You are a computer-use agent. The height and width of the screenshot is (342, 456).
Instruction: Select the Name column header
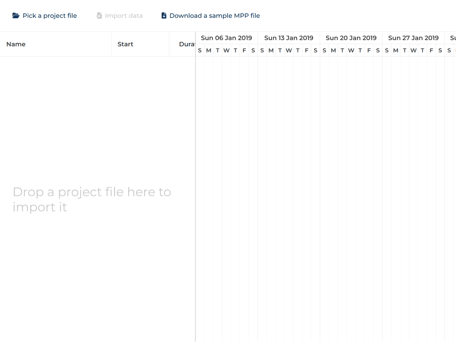(x=16, y=44)
